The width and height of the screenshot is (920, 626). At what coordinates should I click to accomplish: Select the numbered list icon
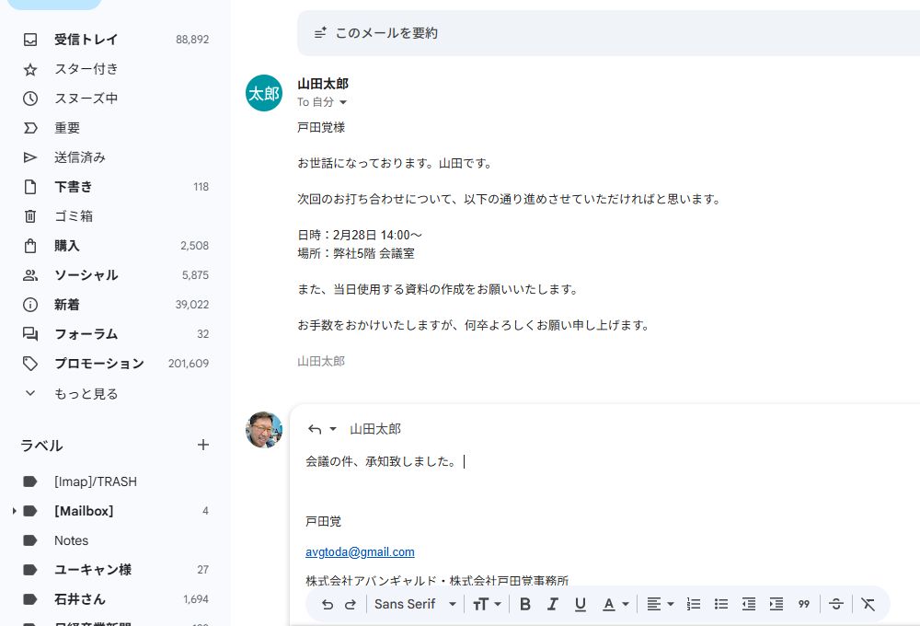click(x=694, y=604)
